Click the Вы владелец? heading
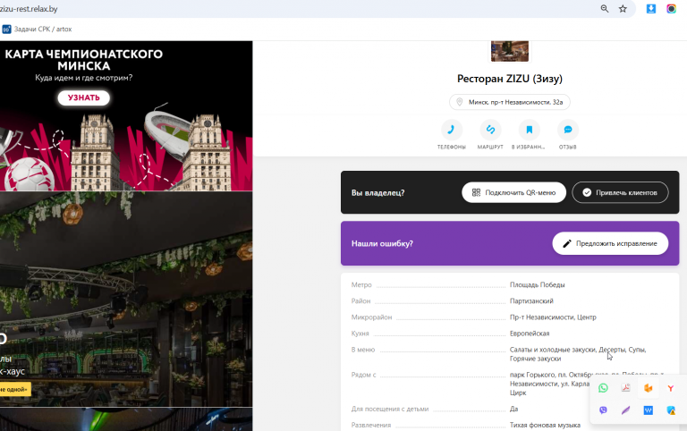The height and width of the screenshot is (431, 687). tap(377, 193)
